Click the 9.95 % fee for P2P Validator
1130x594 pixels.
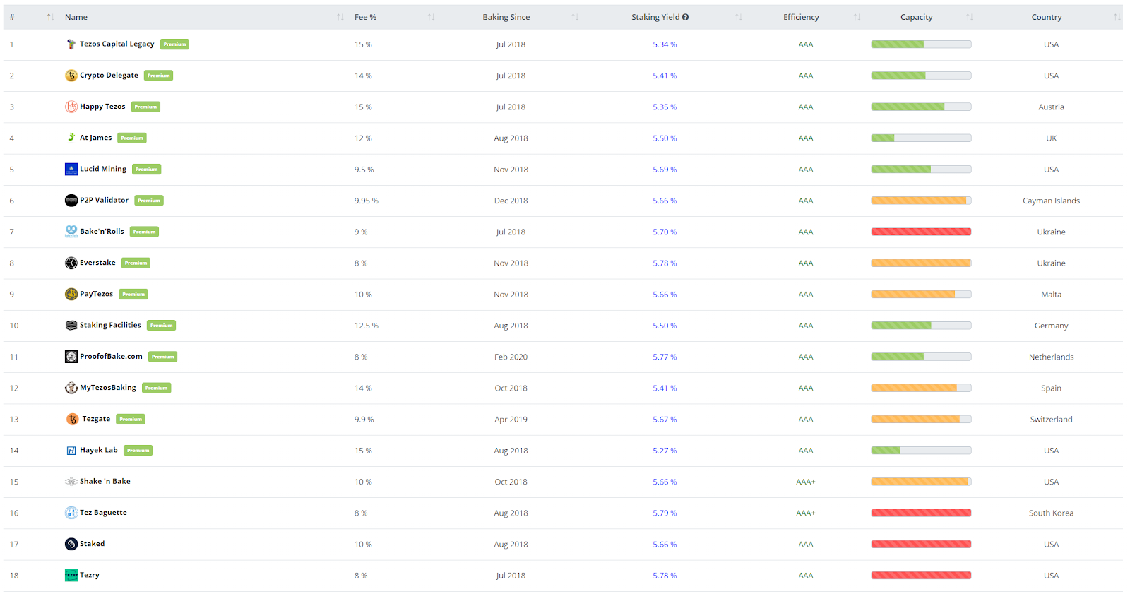(x=367, y=201)
